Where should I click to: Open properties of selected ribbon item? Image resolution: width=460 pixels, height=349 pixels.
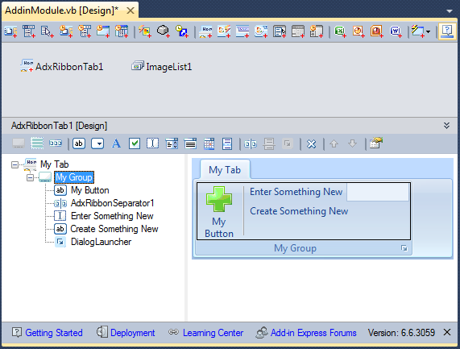coord(376,143)
